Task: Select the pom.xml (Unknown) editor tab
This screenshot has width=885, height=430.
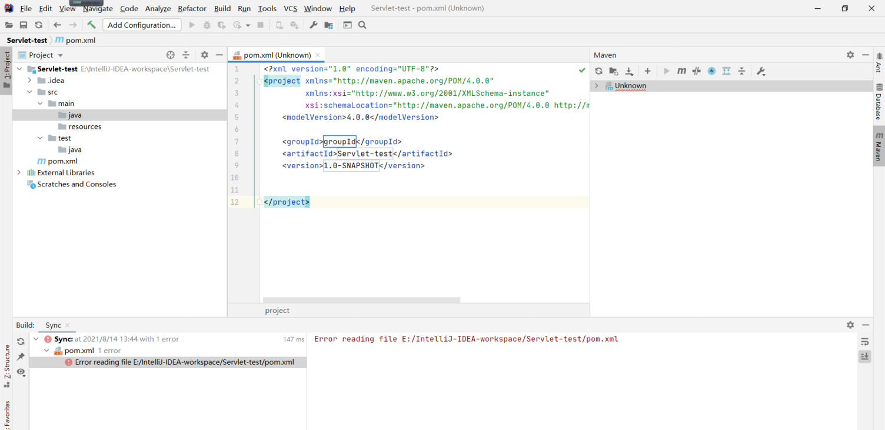Action: (x=277, y=55)
